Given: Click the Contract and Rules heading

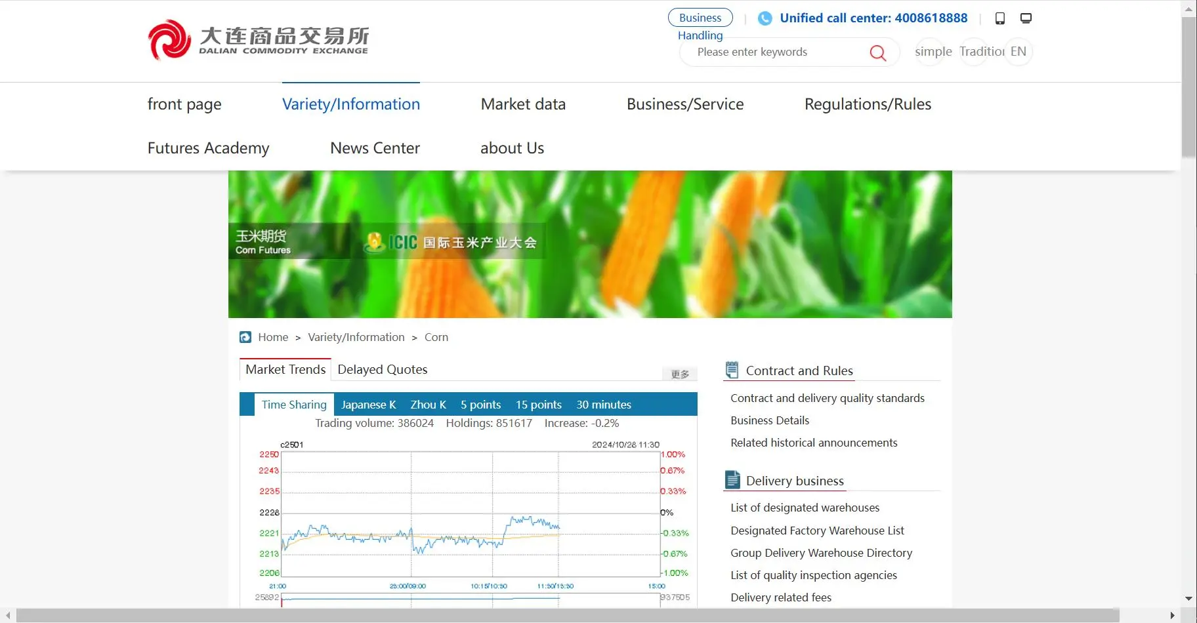Looking at the screenshot, I should click(799, 371).
